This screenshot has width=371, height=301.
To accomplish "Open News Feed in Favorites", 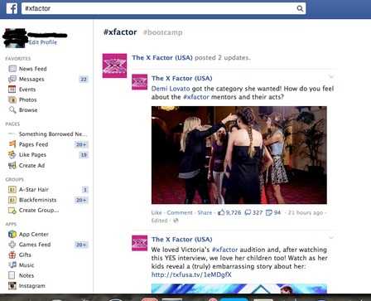I will [x=33, y=69].
